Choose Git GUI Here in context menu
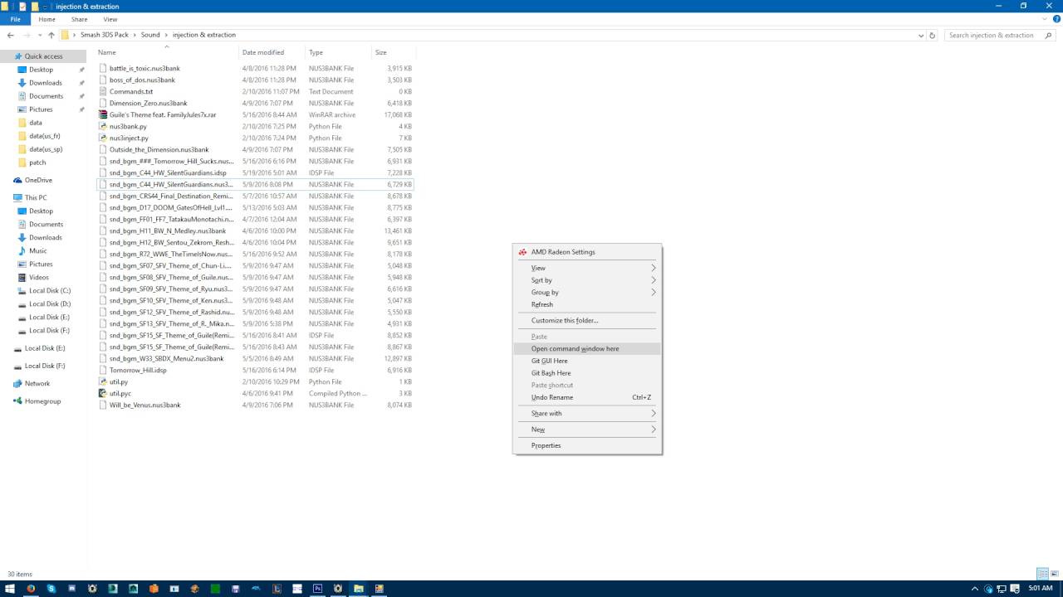 [587, 361]
